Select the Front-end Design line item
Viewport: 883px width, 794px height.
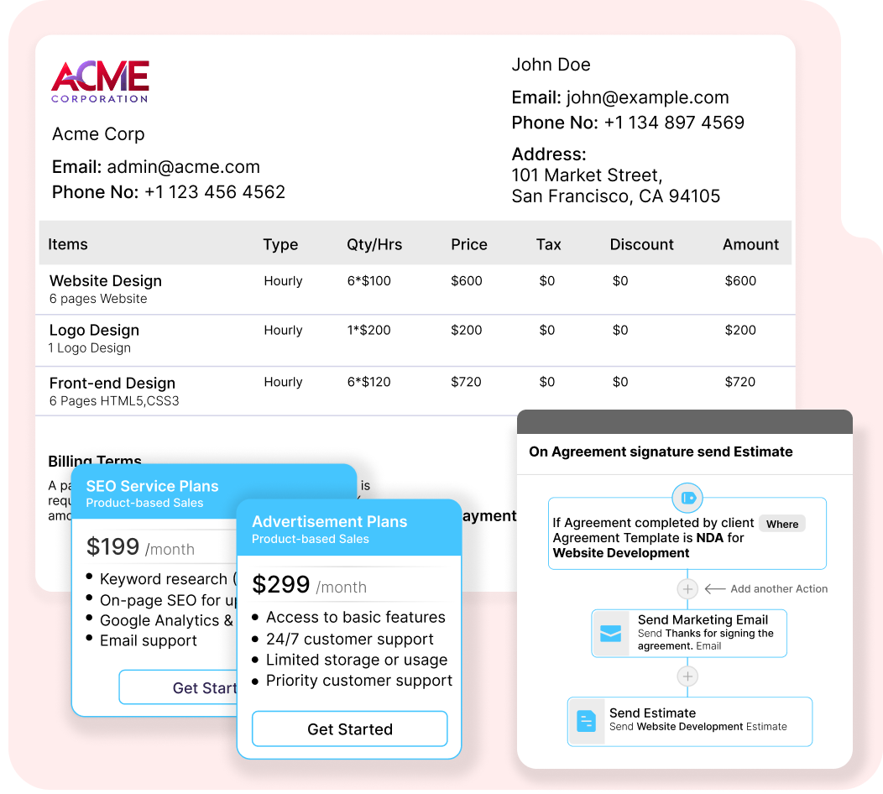click(112, 384)
